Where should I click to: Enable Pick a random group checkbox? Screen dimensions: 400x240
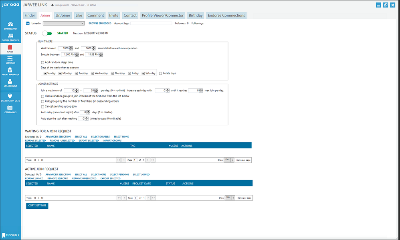[42, 96]
